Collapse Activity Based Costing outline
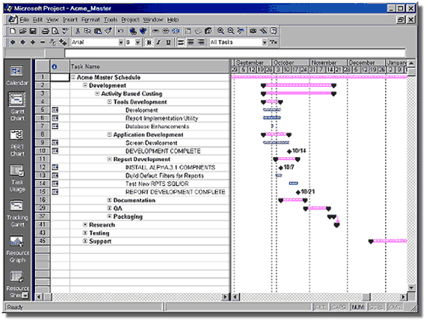This screenshot has width=435, height=325. 98,93
